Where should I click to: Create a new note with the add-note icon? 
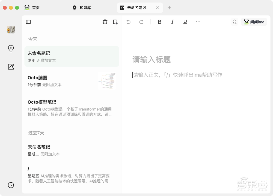click(x=115, y=22)
